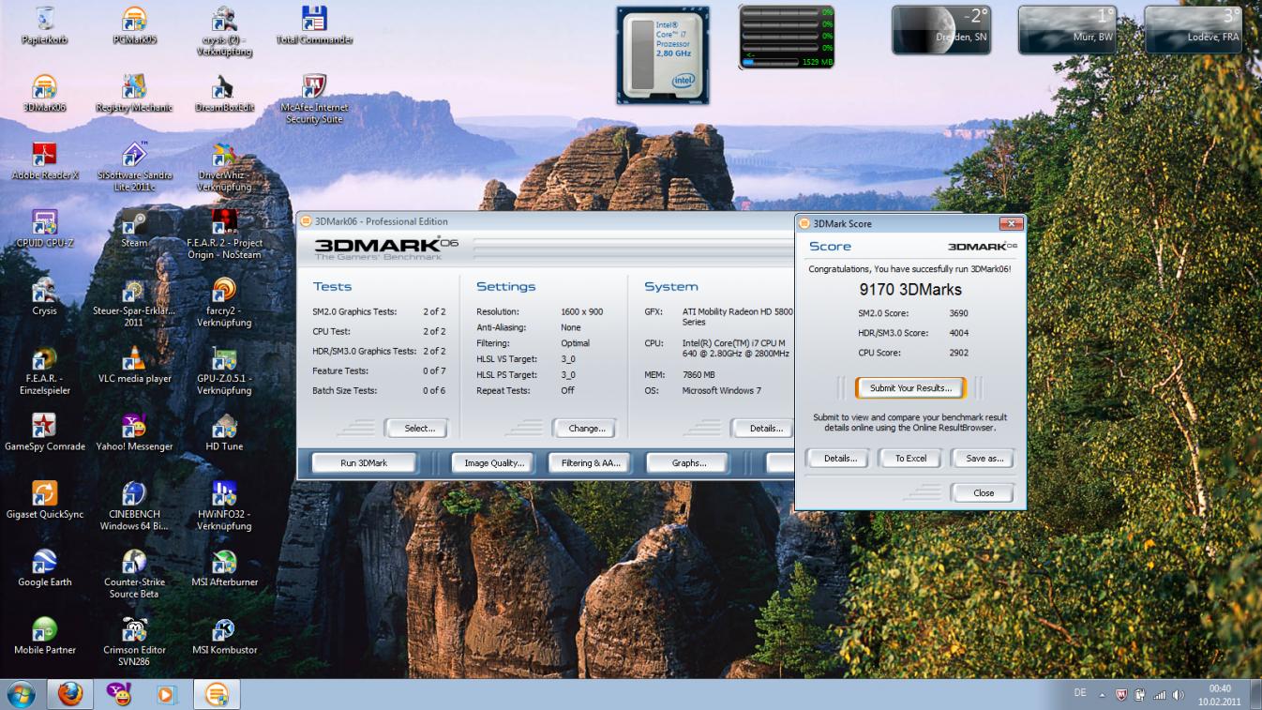The height and width of the screenshot is (710, 1262).
Task: Open the MSI Afterburner desktop icon
Action: pos(224,567)
